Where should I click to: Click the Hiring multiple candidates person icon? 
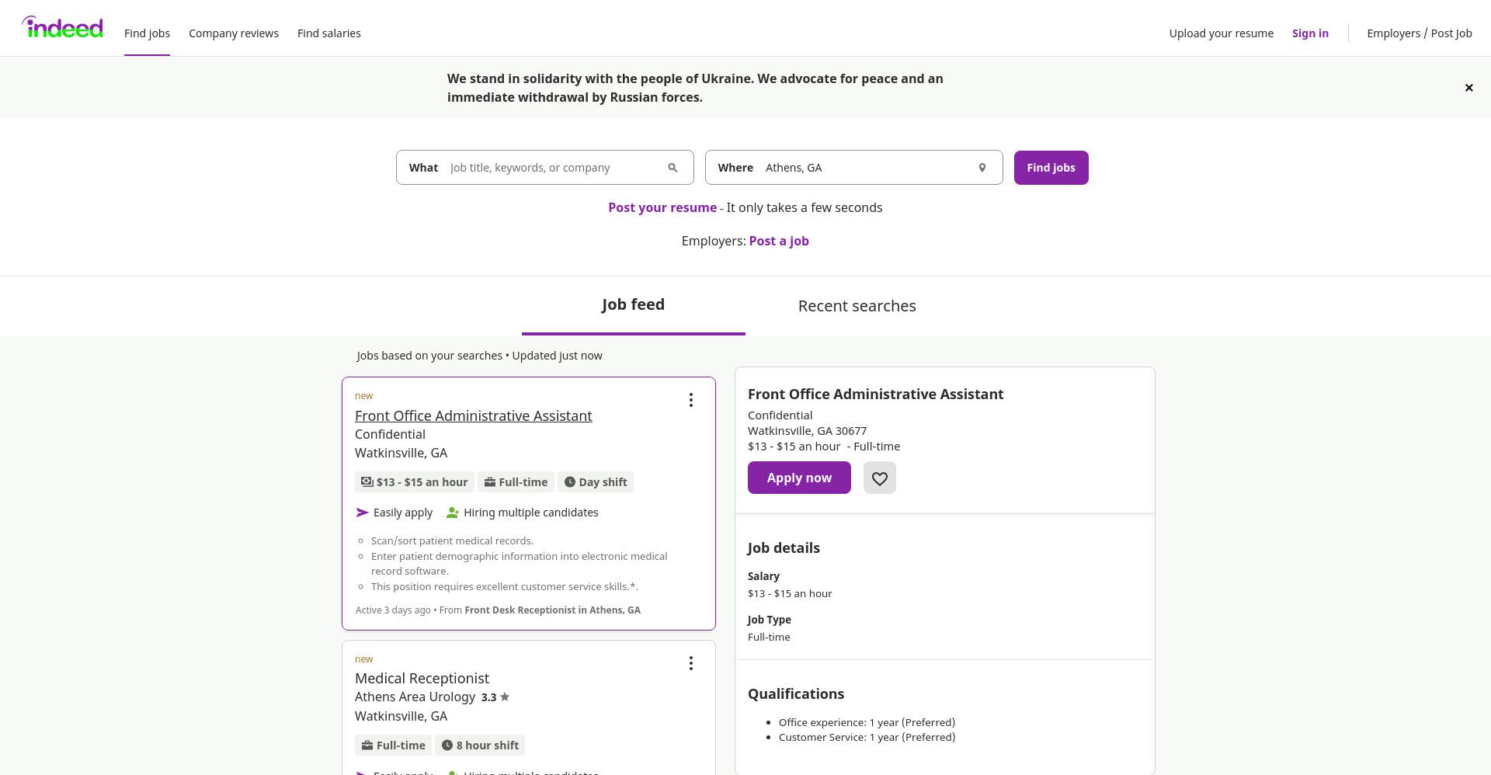(453, 513)
